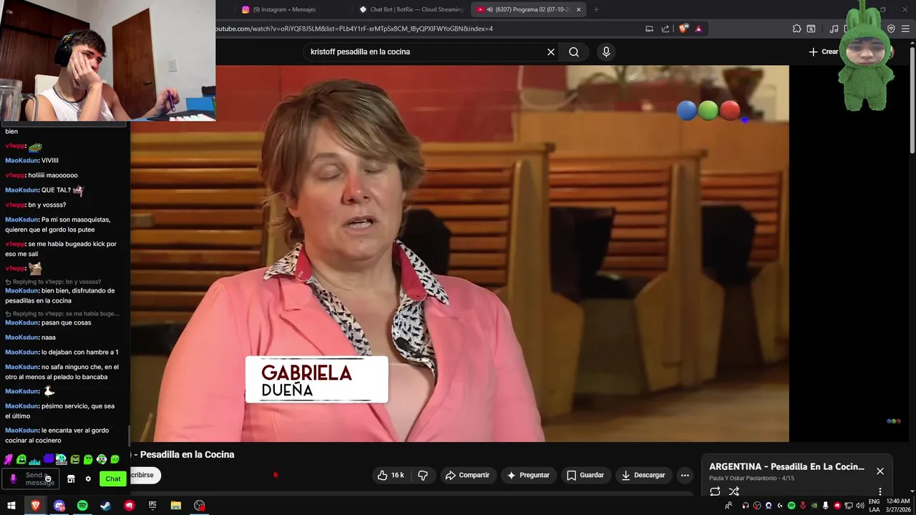Open the browser extensions puzzle icon

tap(796, 29)
